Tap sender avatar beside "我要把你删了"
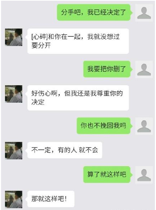 (x=144, y=69)
